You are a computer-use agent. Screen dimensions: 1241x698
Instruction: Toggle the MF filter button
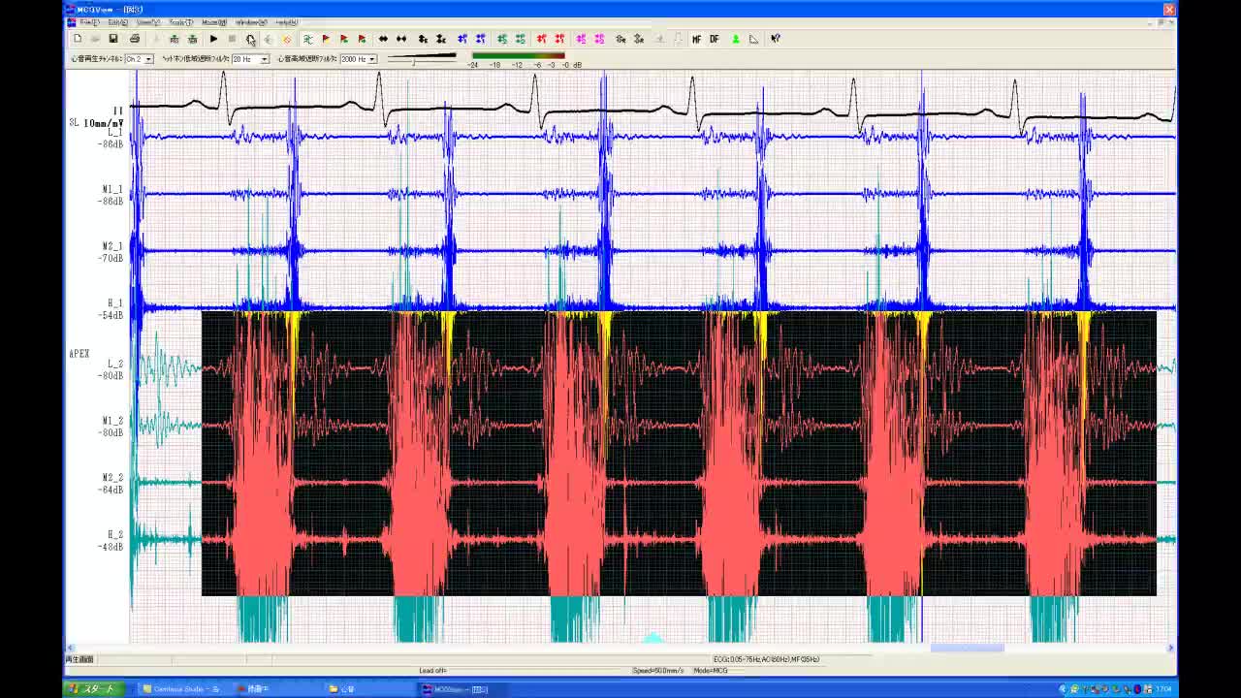tap(696, 39)
